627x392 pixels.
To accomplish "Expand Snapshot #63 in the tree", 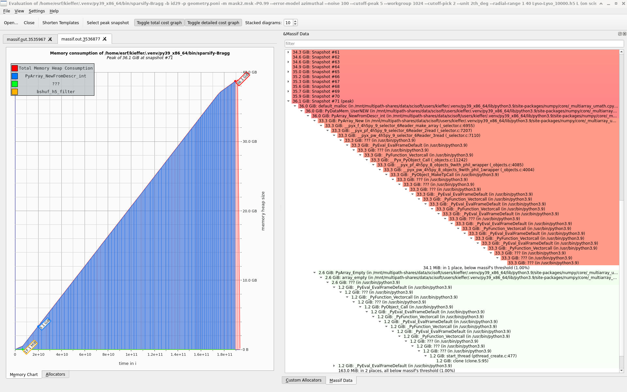I will point(288,62).
